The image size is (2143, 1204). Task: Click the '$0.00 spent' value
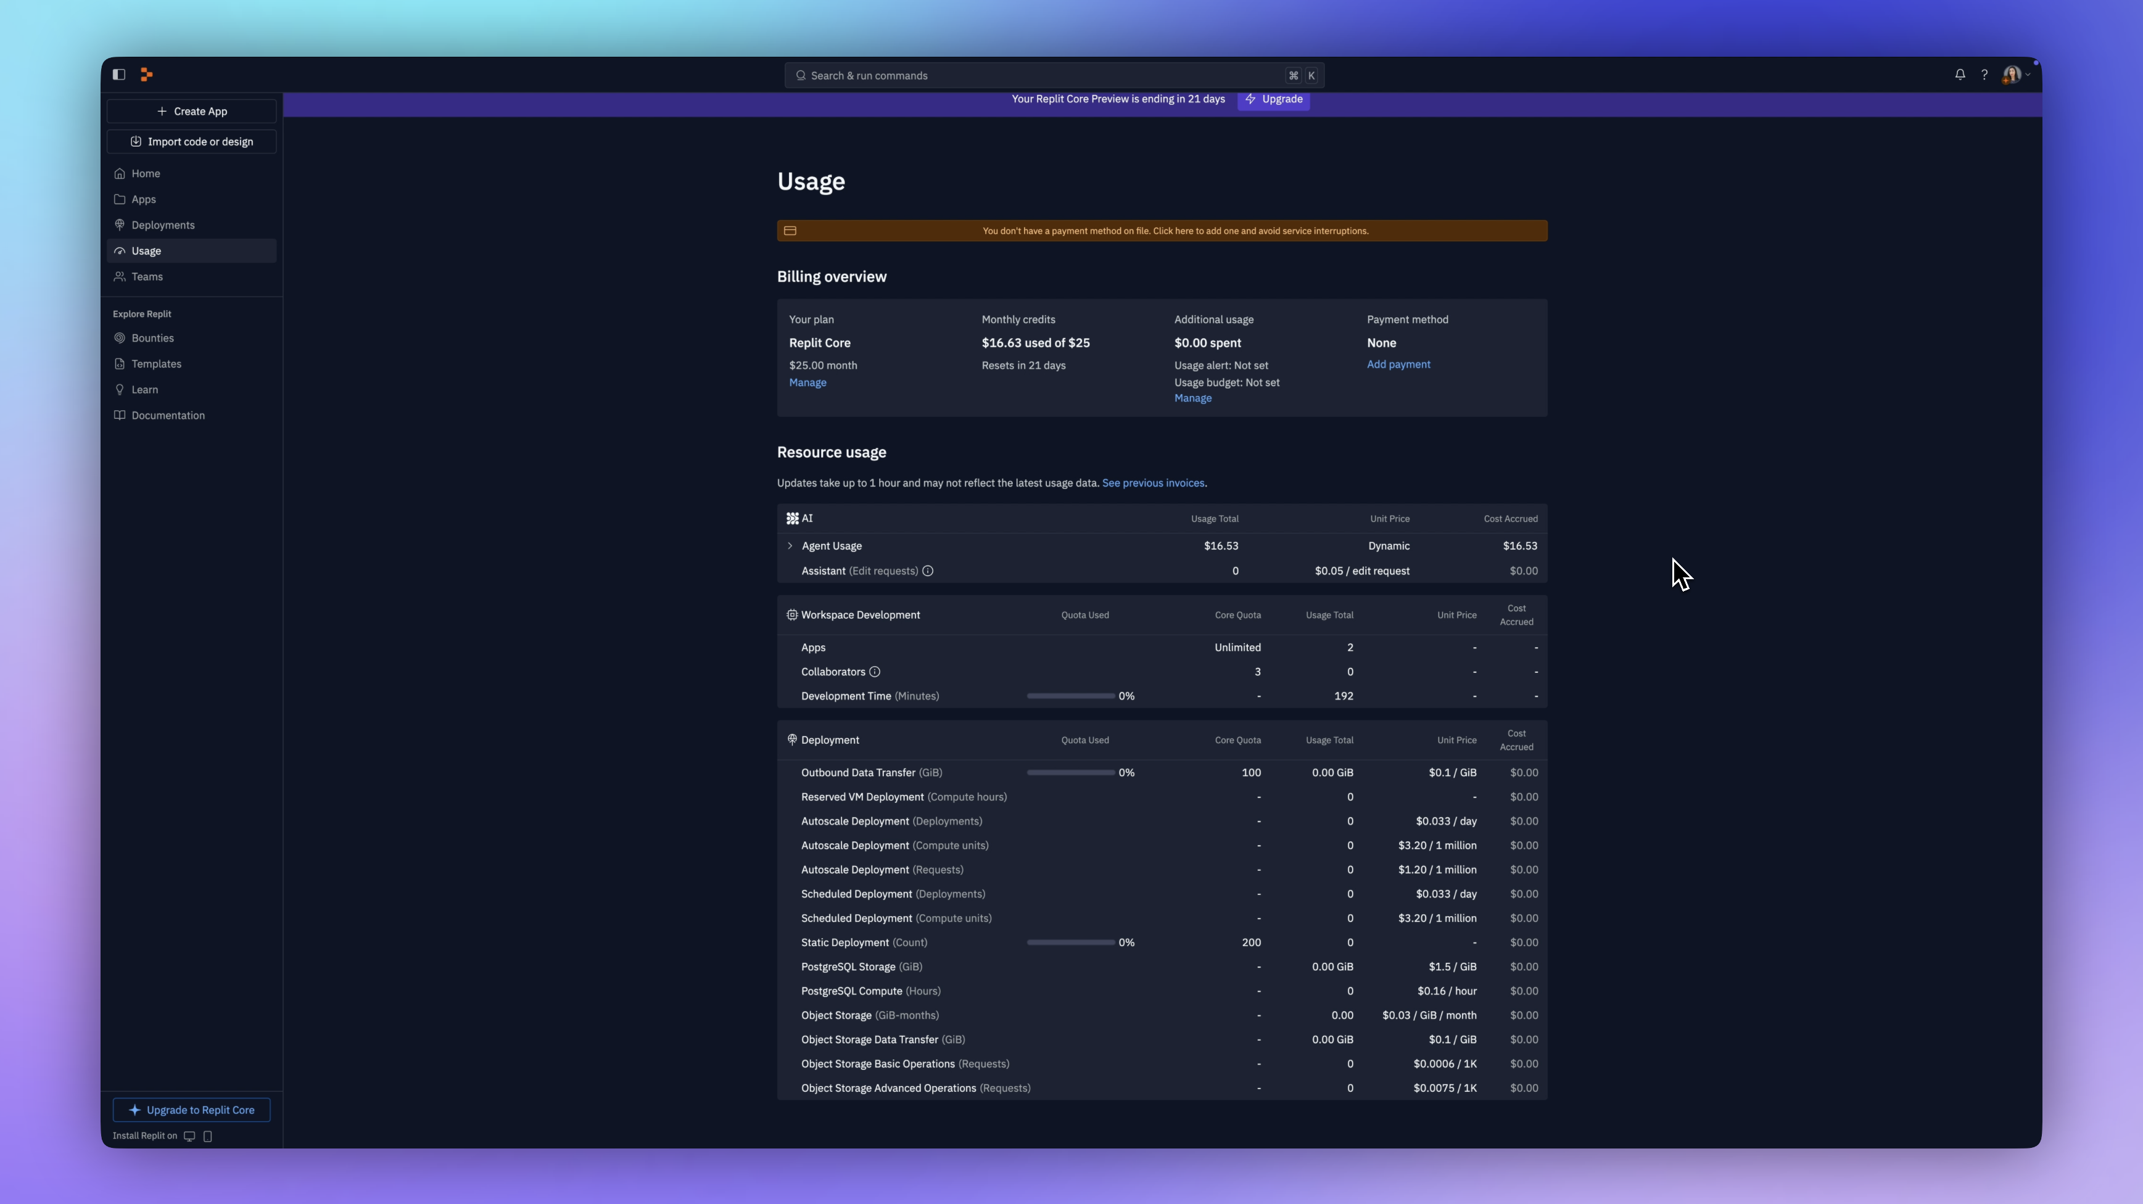click(1207, 344)
